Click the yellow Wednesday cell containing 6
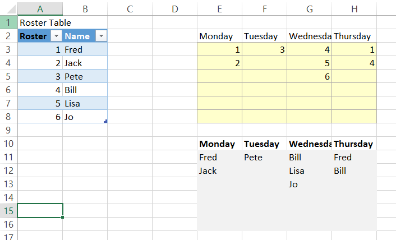This screenshot has width=396, height=240. click(x=309, y=76)
